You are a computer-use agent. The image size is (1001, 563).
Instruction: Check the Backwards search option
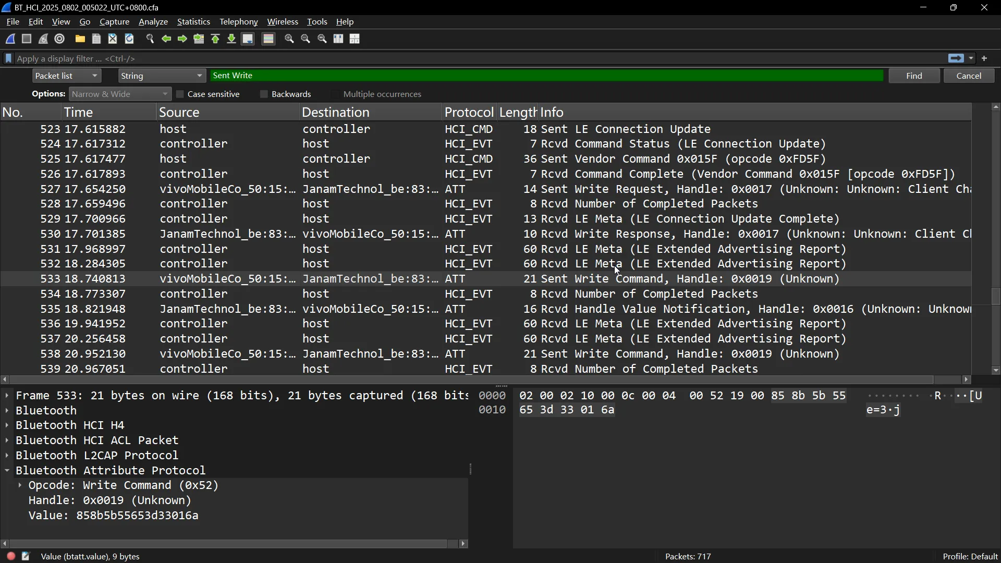coord(264,94)
